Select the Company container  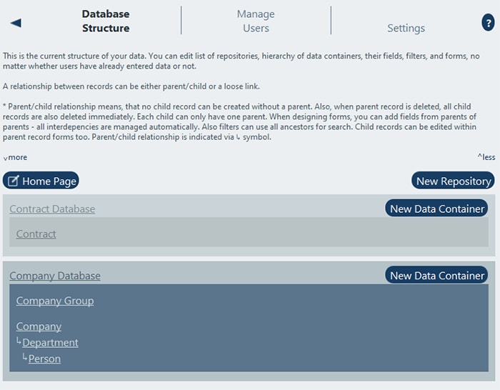coord(39,326)
